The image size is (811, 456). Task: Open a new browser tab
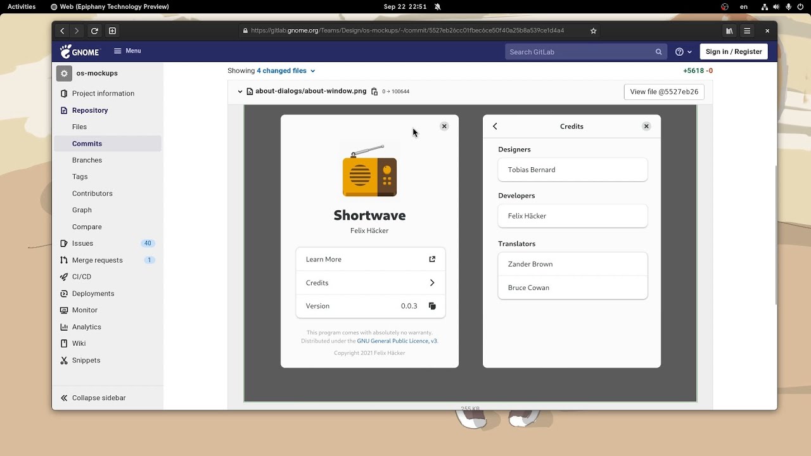click(x=112, y=30)
